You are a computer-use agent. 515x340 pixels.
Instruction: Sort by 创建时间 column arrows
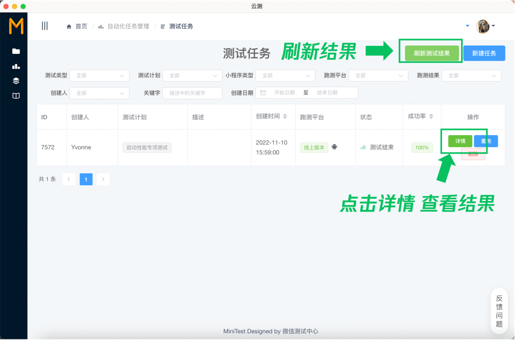(x=285, y=117)
